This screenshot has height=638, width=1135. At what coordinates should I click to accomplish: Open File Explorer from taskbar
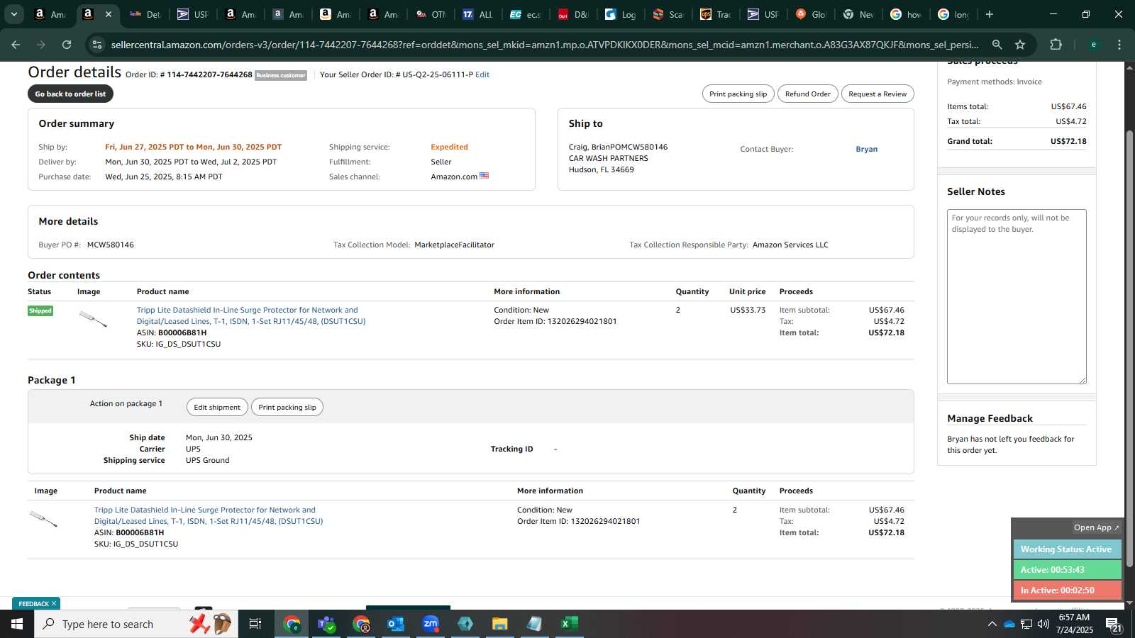[x=500, y=624]
